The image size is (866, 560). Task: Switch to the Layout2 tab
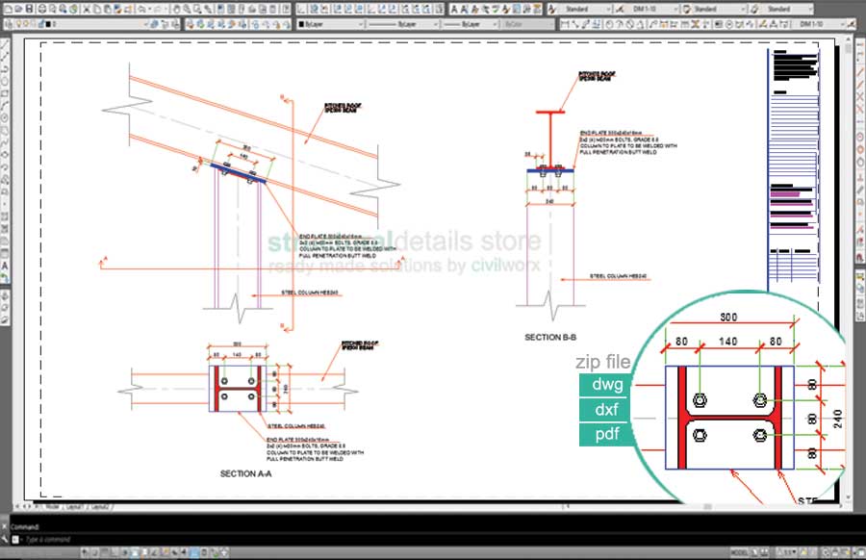coord(100,506)
